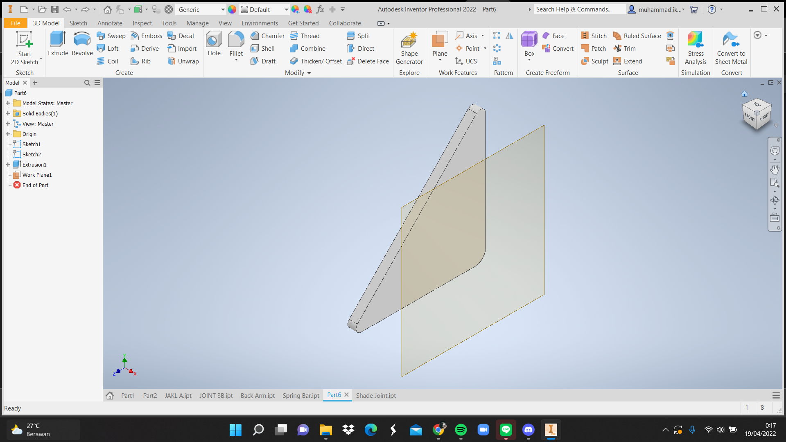The image size is (786, 442).
Task: Switch to the Annotate ribbon tab
Action: tap(109, 23)
